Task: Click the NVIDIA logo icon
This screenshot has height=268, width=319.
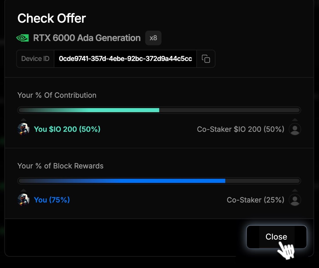Action: (23, 38)
